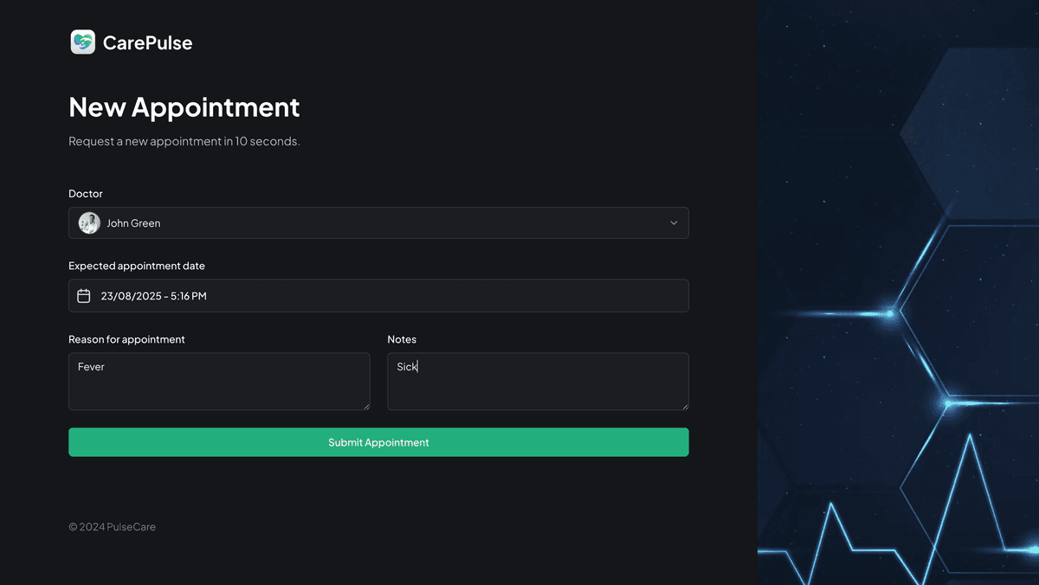Open the Doctor select showing John Green
Image resolution: width=1039 pixels, height=585 pixels.
[x=378, y=223]
